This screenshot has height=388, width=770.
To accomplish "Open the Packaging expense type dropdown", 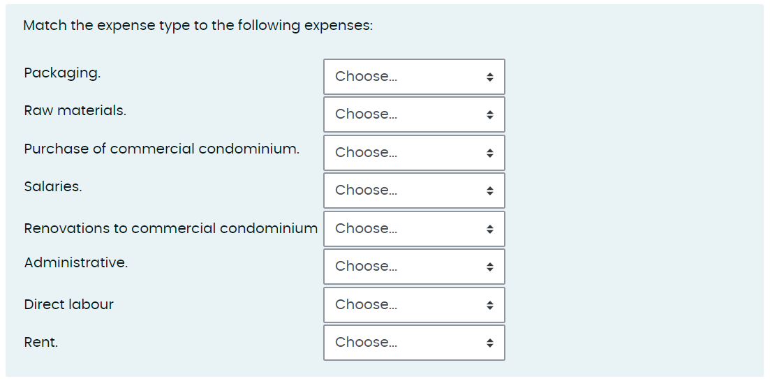I will 414,77.
